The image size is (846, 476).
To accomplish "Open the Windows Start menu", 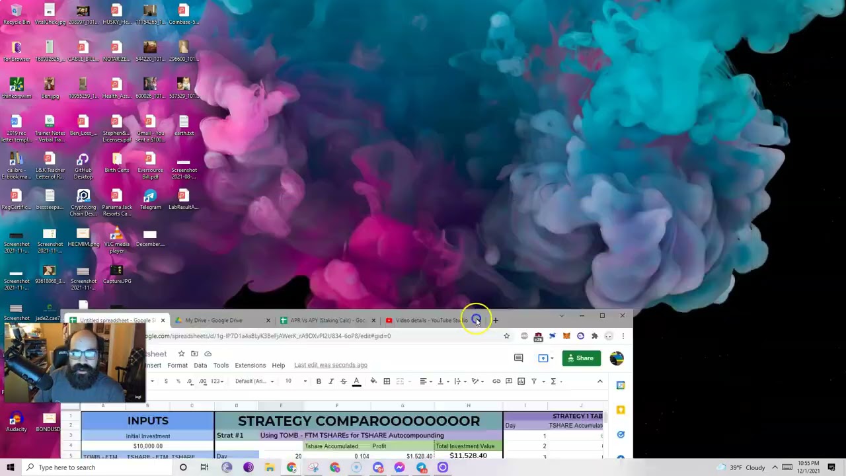I will point(10,467).
